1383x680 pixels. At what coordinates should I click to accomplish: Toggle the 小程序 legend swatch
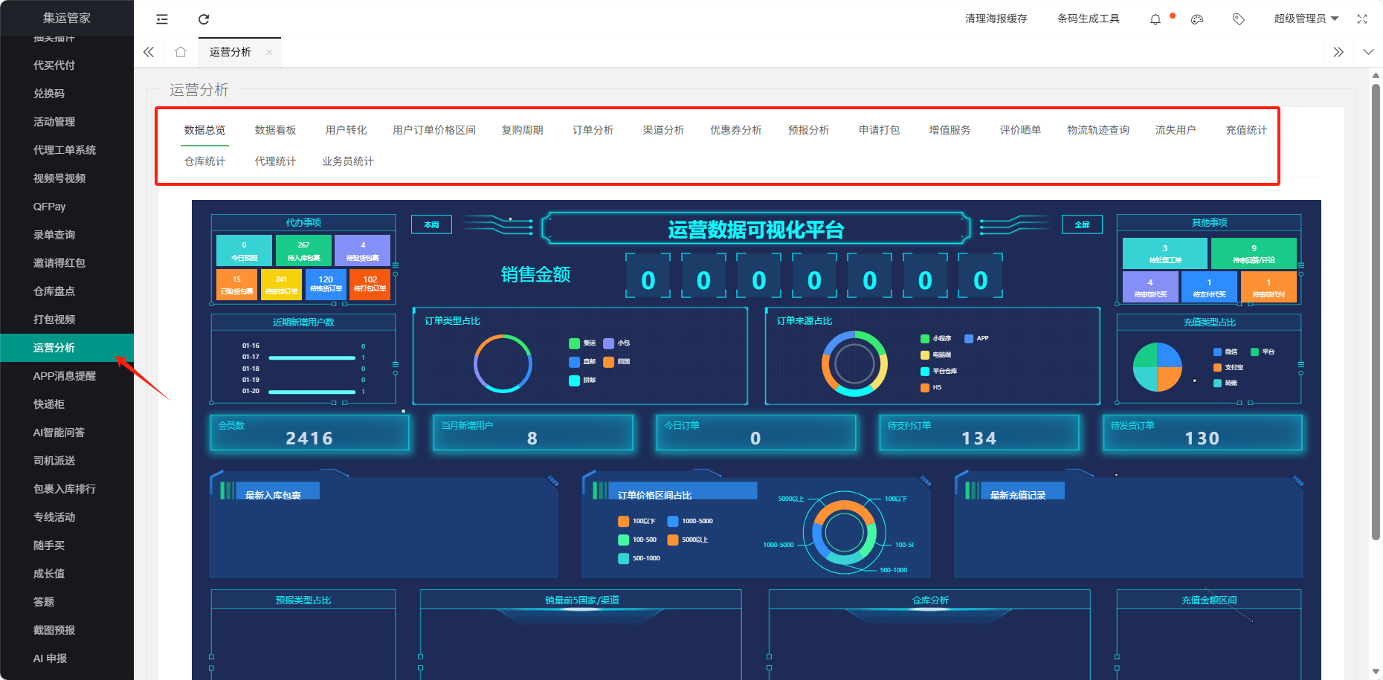click(925, 339)
